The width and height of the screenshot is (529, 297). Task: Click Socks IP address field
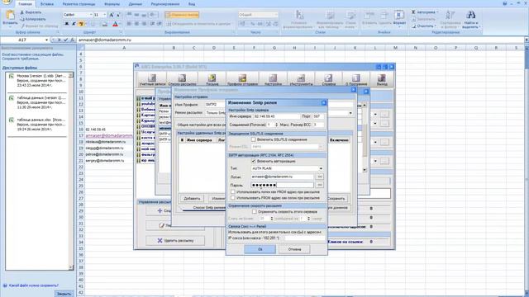[x=304, y=238]
